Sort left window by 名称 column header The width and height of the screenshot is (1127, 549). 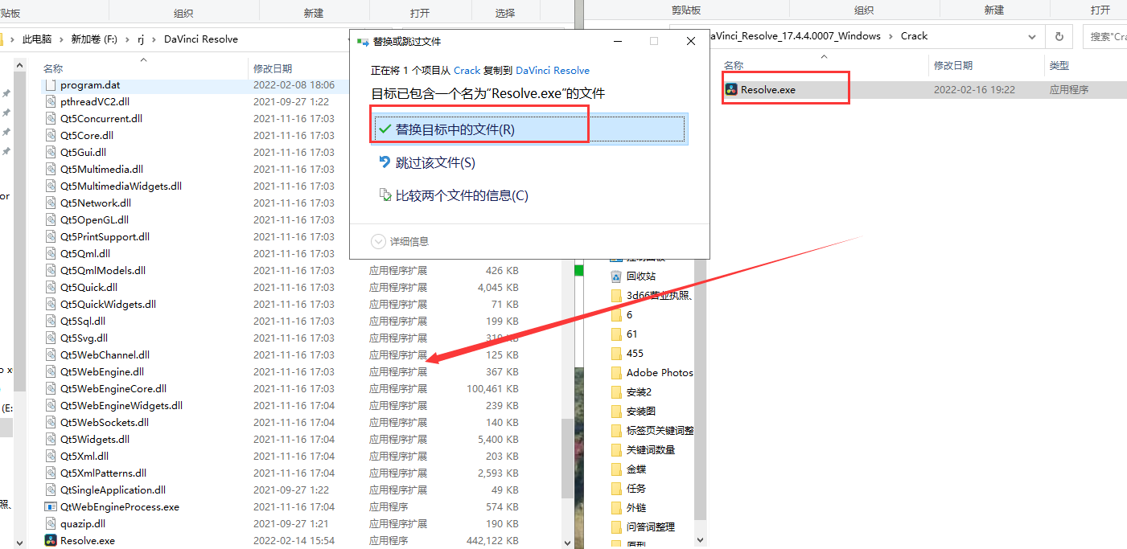pyautogui.click(x=53, y=69)
